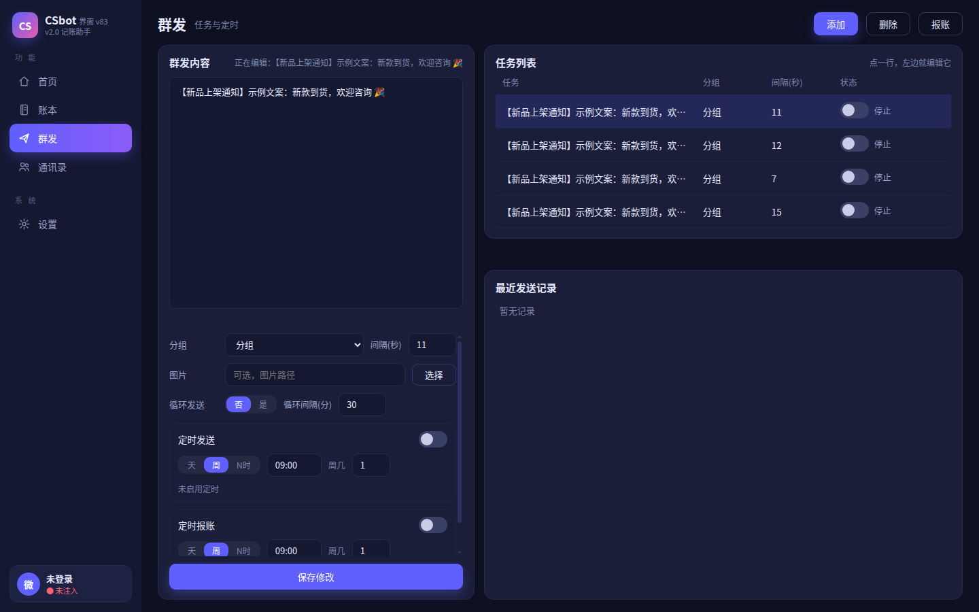Open 通讯录 in the sidebar
Viewport: 979px width, 612px height.
pos(71,167)
